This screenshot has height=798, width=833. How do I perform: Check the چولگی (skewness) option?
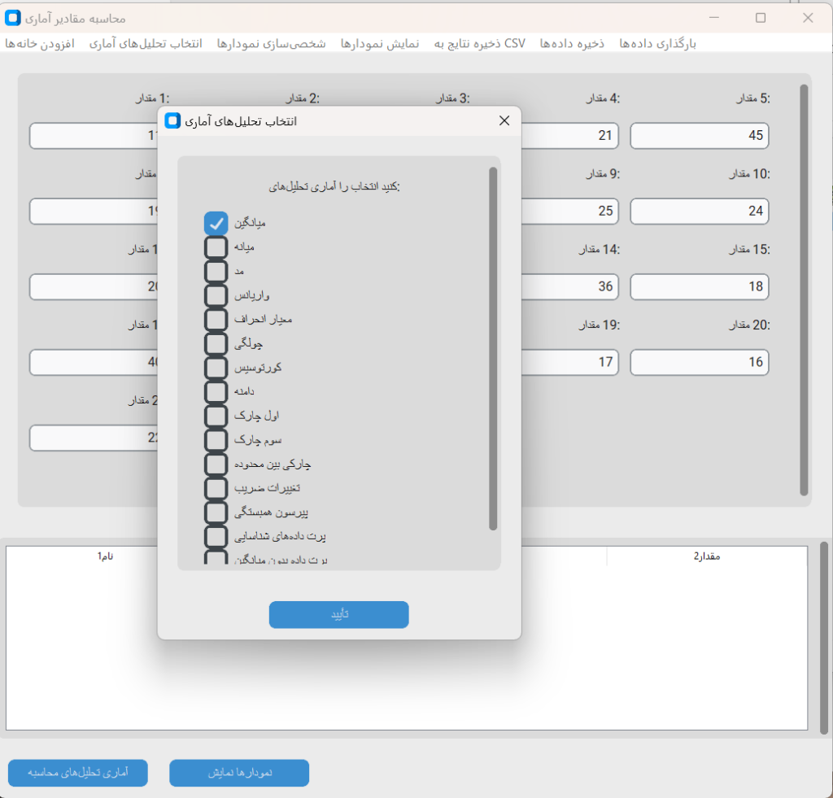coord(216,343)
